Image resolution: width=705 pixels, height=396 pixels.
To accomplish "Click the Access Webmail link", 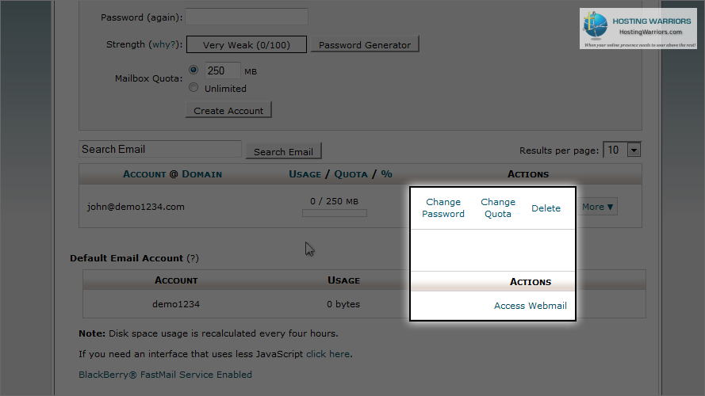I will tap(530, 306).
